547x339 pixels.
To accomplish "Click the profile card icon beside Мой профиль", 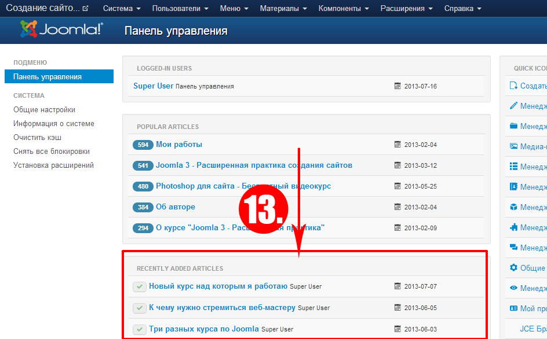I will tap(513, 308).
